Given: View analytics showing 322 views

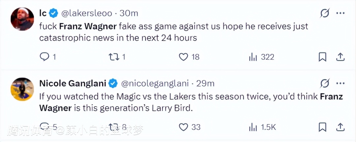Looking at the screenshot, I should (253, 57).
